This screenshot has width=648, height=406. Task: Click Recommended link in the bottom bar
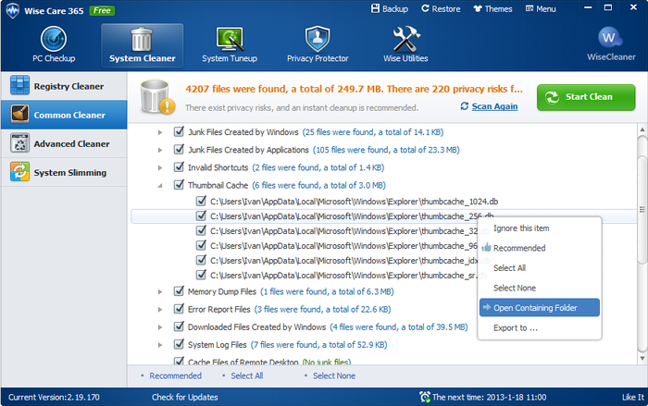click(x=175, y=375)
